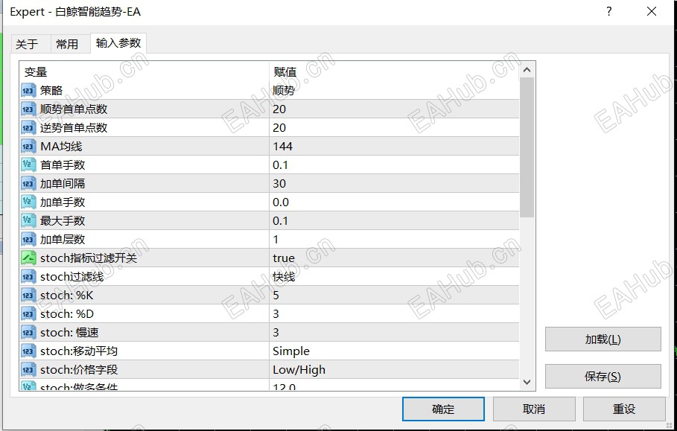Close the Expert dialog window
Viewport: 677px width, 431px height.
[x=652, y=12]
